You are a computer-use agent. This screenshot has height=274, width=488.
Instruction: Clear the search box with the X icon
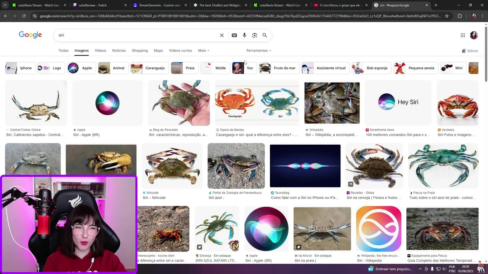click(x=222, y=35)
